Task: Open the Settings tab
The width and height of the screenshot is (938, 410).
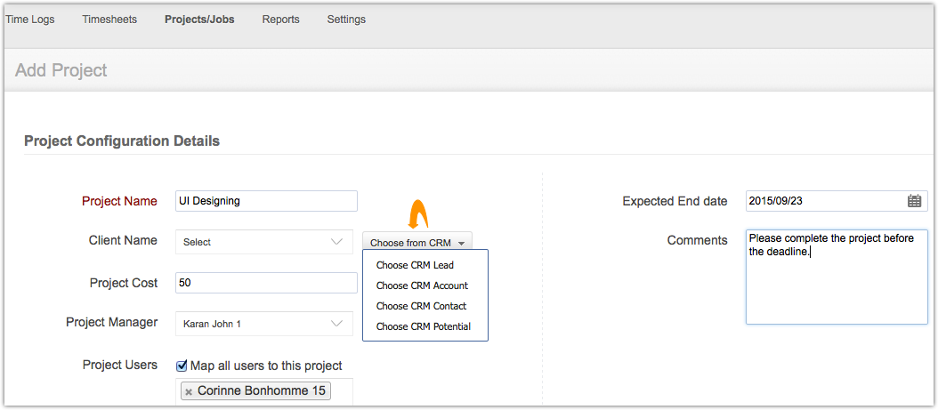Action: (x=346, y=20)
